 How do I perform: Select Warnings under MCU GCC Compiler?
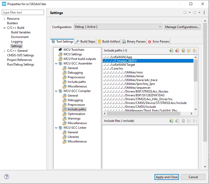(x=72, y=119)
